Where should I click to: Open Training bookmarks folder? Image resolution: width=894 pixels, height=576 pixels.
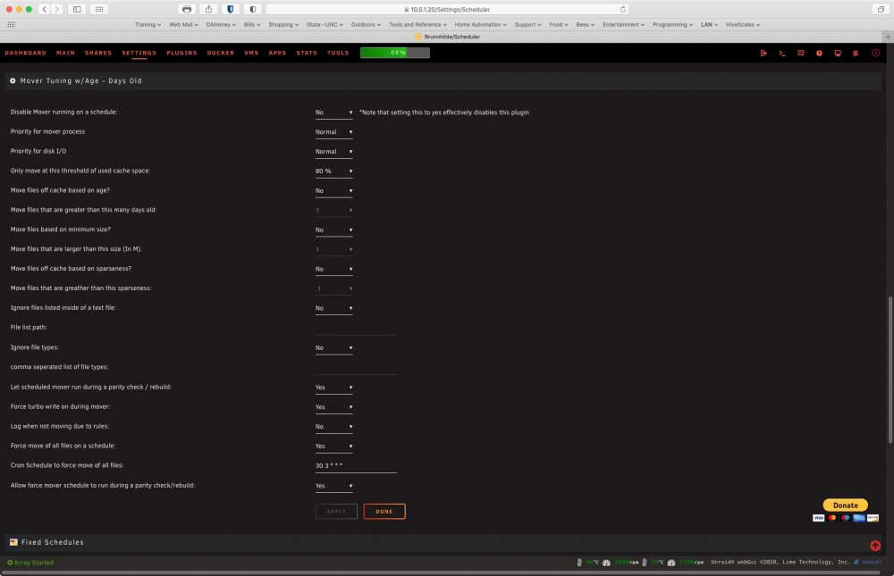coord(148,24)
